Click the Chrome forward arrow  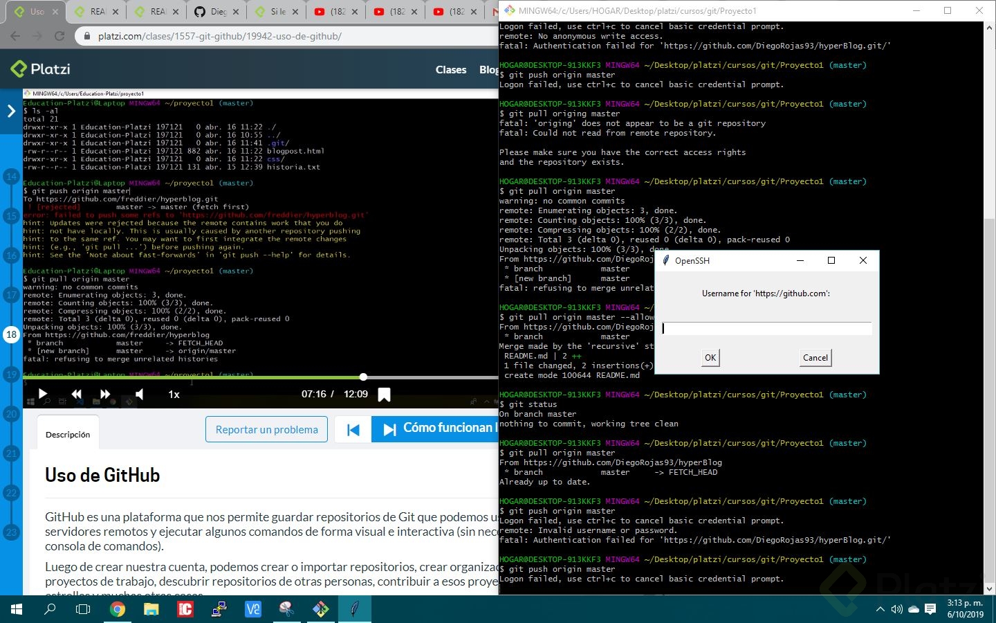click(x=37, y=36)
